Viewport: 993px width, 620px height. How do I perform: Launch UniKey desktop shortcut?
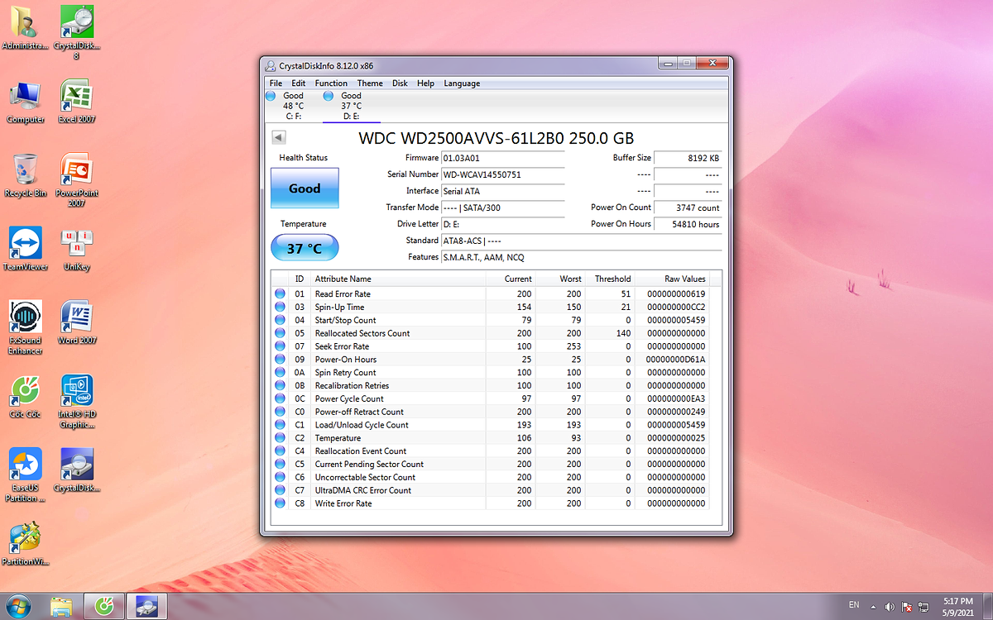(x=77, y=249)
